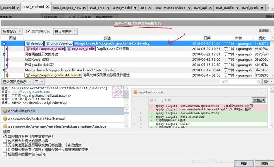Screen dimensions: 274x167
Task: Switch to the zwd_api tab
Action: [x=200, y=8]
